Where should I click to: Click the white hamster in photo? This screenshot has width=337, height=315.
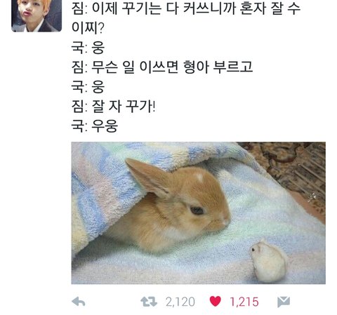pos(269,261)
